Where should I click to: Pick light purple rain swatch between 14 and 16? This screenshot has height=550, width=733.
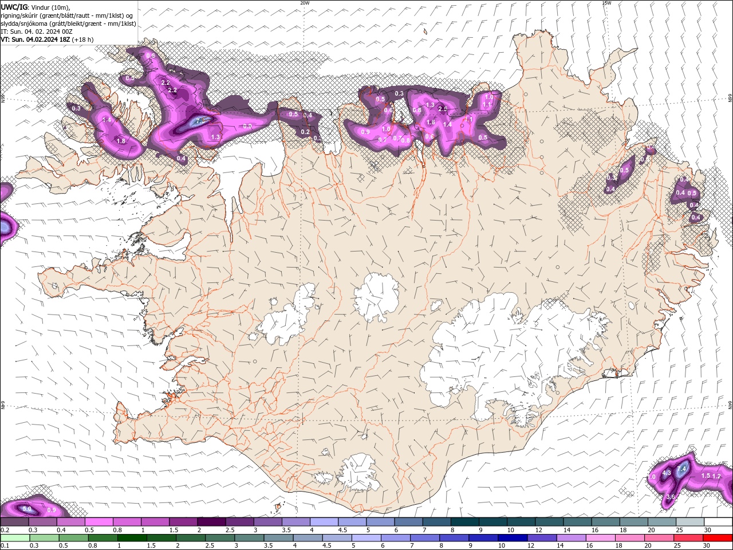click(570, 538)
